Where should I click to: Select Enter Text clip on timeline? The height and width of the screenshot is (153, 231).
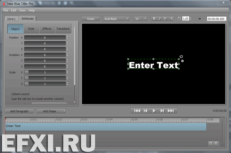tap(105, 127)
